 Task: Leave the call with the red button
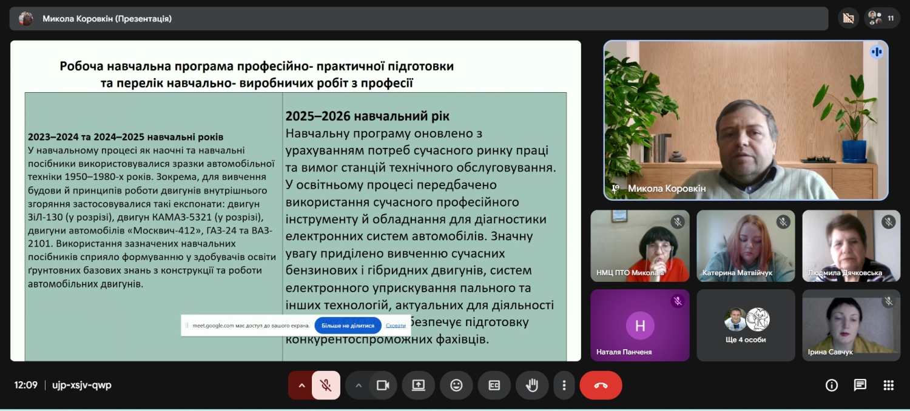[x=601, y=385]
